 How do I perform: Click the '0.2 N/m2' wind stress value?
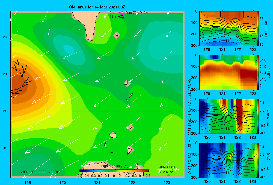tap(167, 172)
